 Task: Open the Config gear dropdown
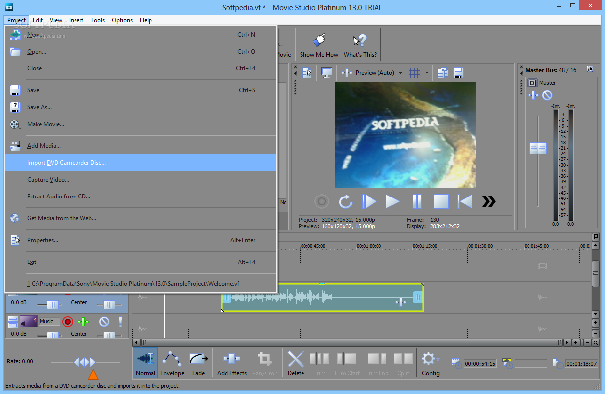tap(430, 362)
